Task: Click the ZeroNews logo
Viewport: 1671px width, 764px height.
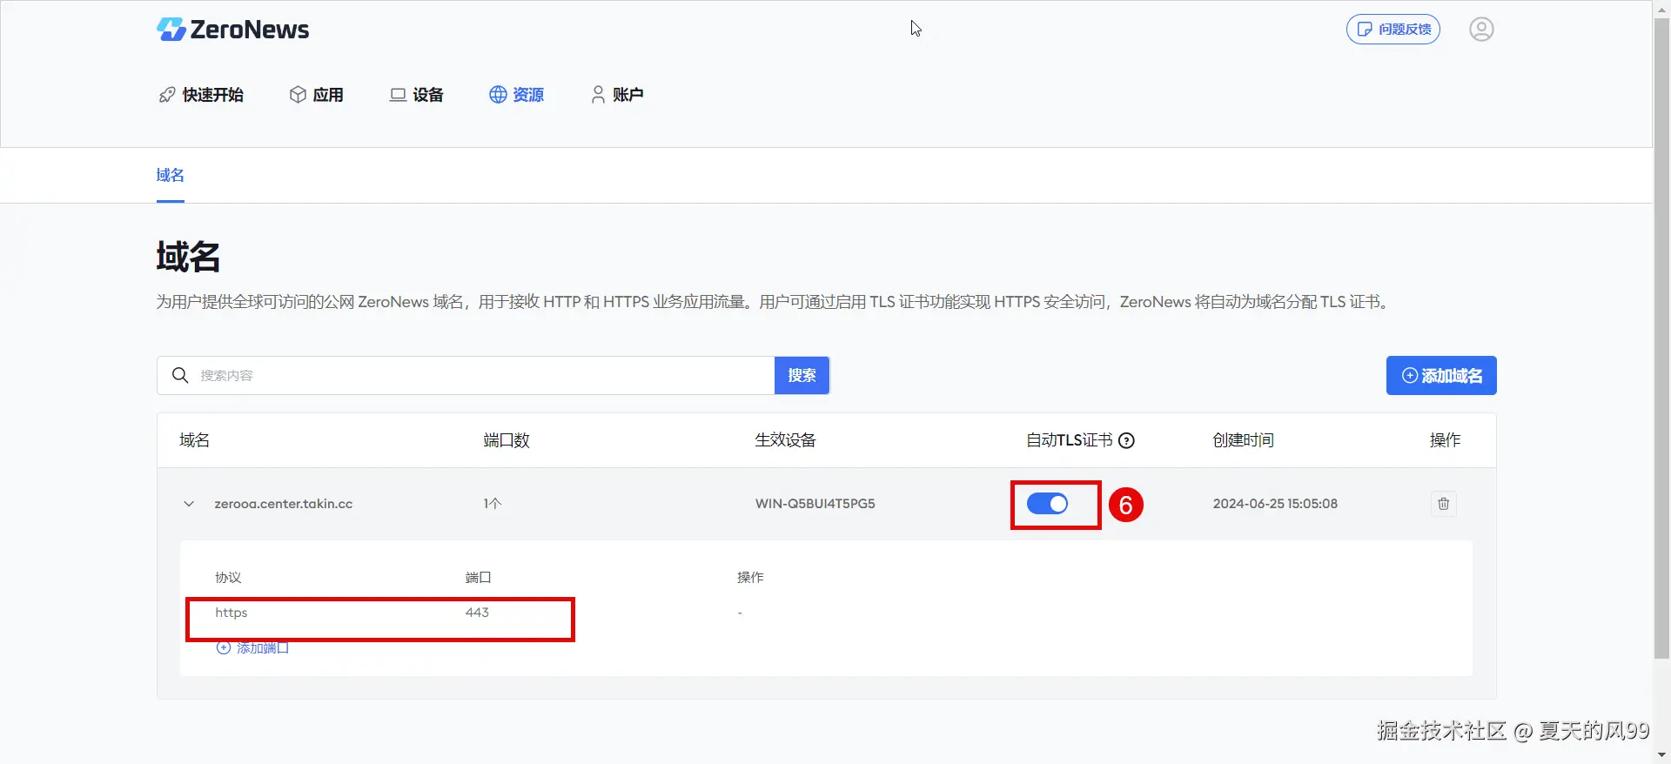Action: coord(232,30)
